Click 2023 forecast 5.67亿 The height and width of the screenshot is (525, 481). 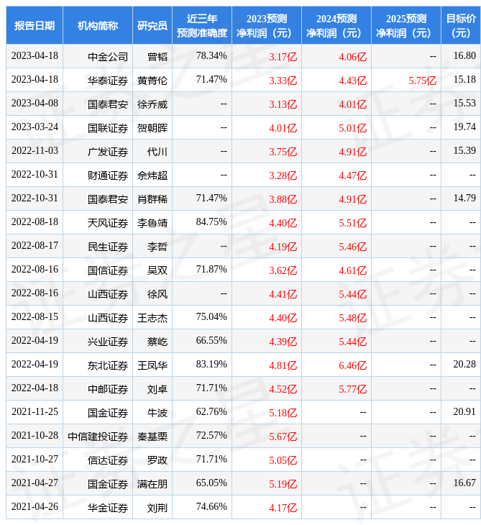[283, 437]
